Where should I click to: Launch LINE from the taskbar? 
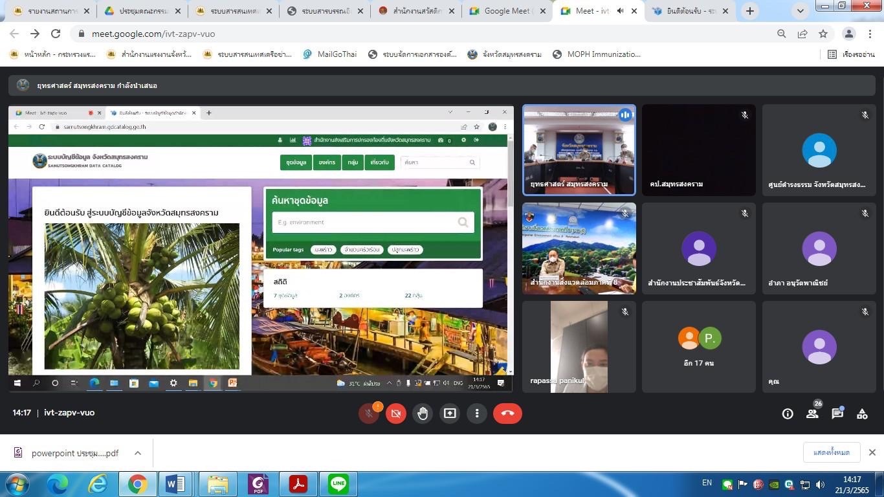tap(338, 483)
